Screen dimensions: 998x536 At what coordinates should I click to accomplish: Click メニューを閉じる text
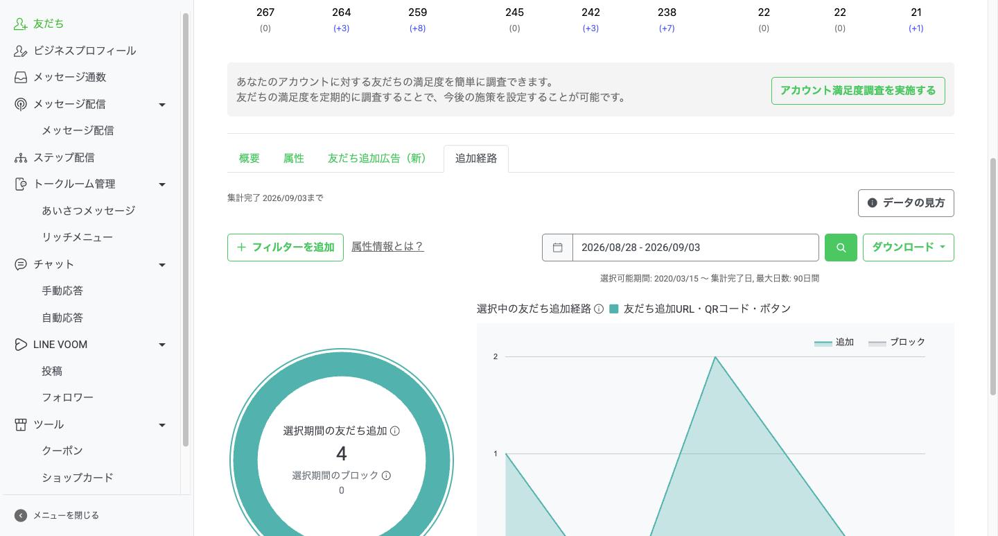click(67, 515)
